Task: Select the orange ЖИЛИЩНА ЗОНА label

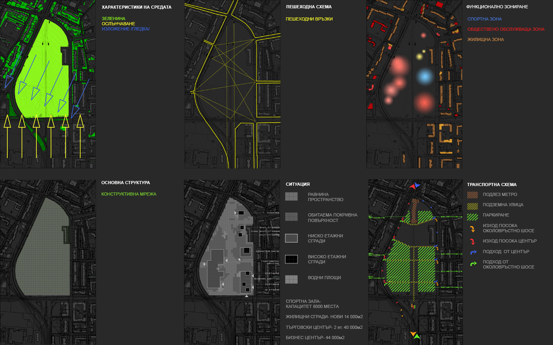Action: click(x=486, y=39)
